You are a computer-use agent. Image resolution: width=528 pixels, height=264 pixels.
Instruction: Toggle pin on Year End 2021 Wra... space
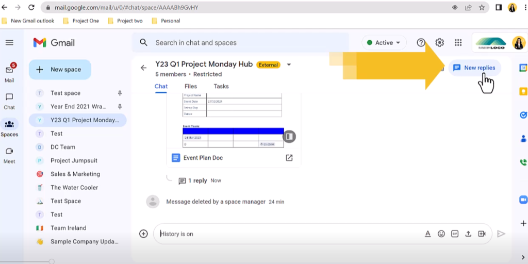(120, 107)
